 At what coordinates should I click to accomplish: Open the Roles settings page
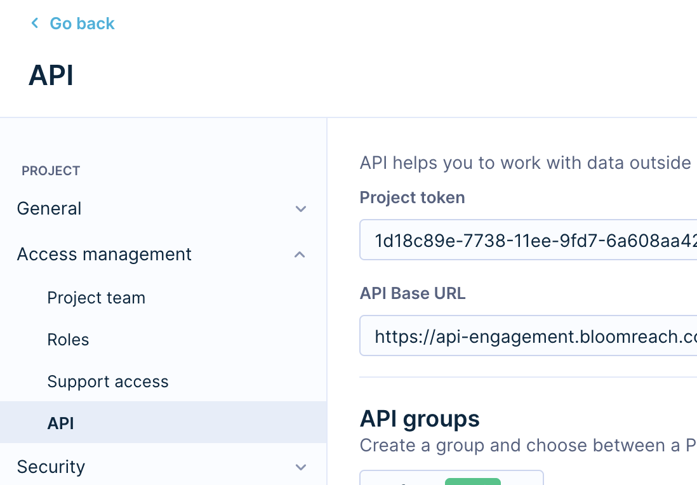click(68, 340)
